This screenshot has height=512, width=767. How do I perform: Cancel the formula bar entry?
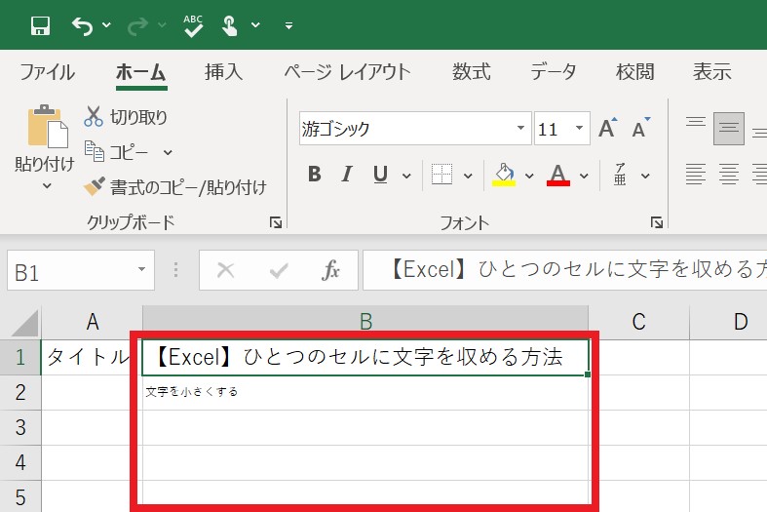[225, 270]
